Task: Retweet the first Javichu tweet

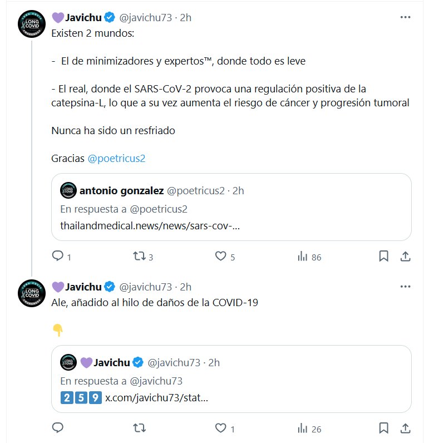Action: click(140, 256)
